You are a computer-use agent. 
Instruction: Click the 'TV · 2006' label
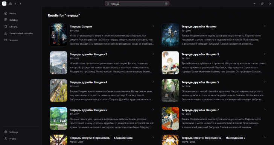click(75, 31)
